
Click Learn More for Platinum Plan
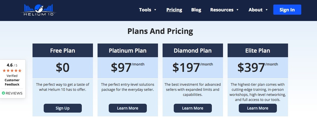[128, 108]
